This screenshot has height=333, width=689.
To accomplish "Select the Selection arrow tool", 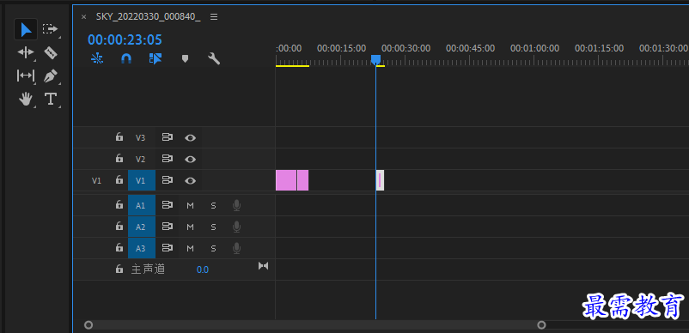I will [26, 29].
